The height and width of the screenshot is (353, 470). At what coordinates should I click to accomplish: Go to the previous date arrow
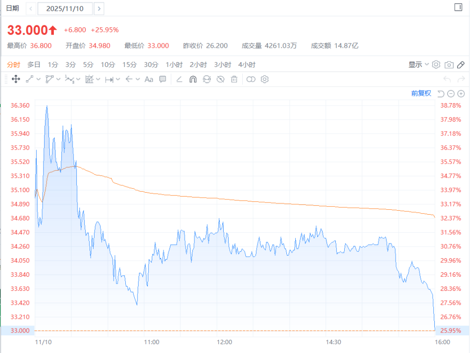[x=30, y=8]
